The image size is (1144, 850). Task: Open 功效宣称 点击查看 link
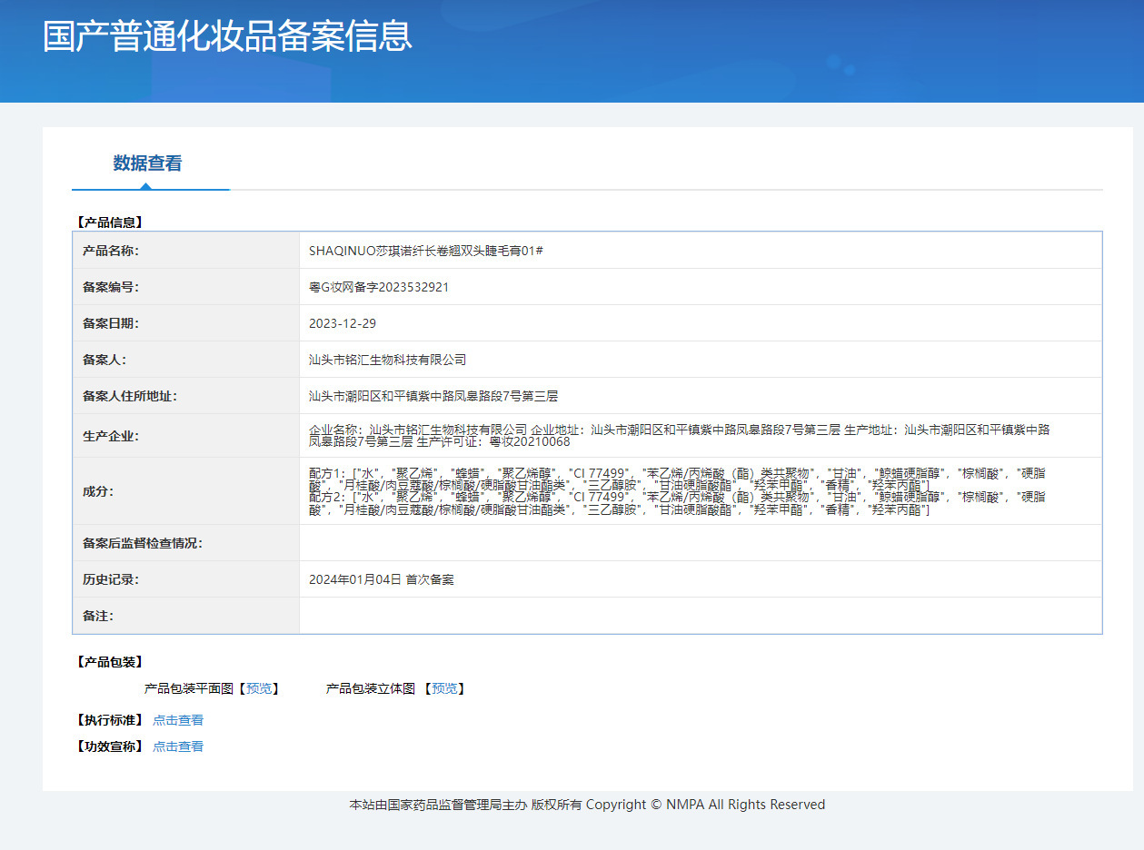click(x=178, y=746)
